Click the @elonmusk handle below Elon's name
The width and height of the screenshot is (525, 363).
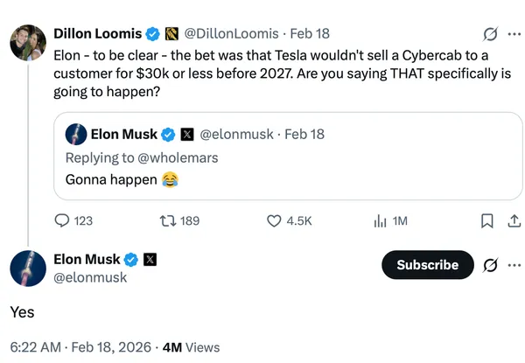pyautogui.click(x=90, y=277)
